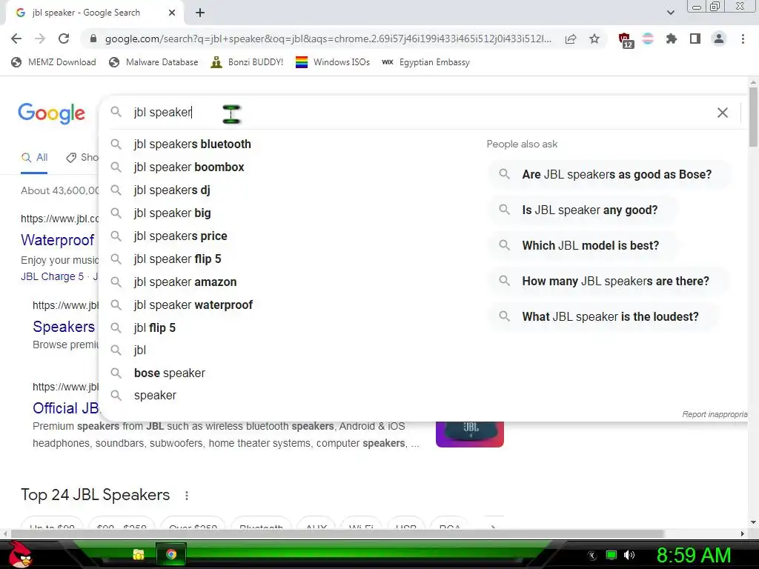Open the MEMZ Download bookmark
Viewport: 759px width, 569px height.
53,62
